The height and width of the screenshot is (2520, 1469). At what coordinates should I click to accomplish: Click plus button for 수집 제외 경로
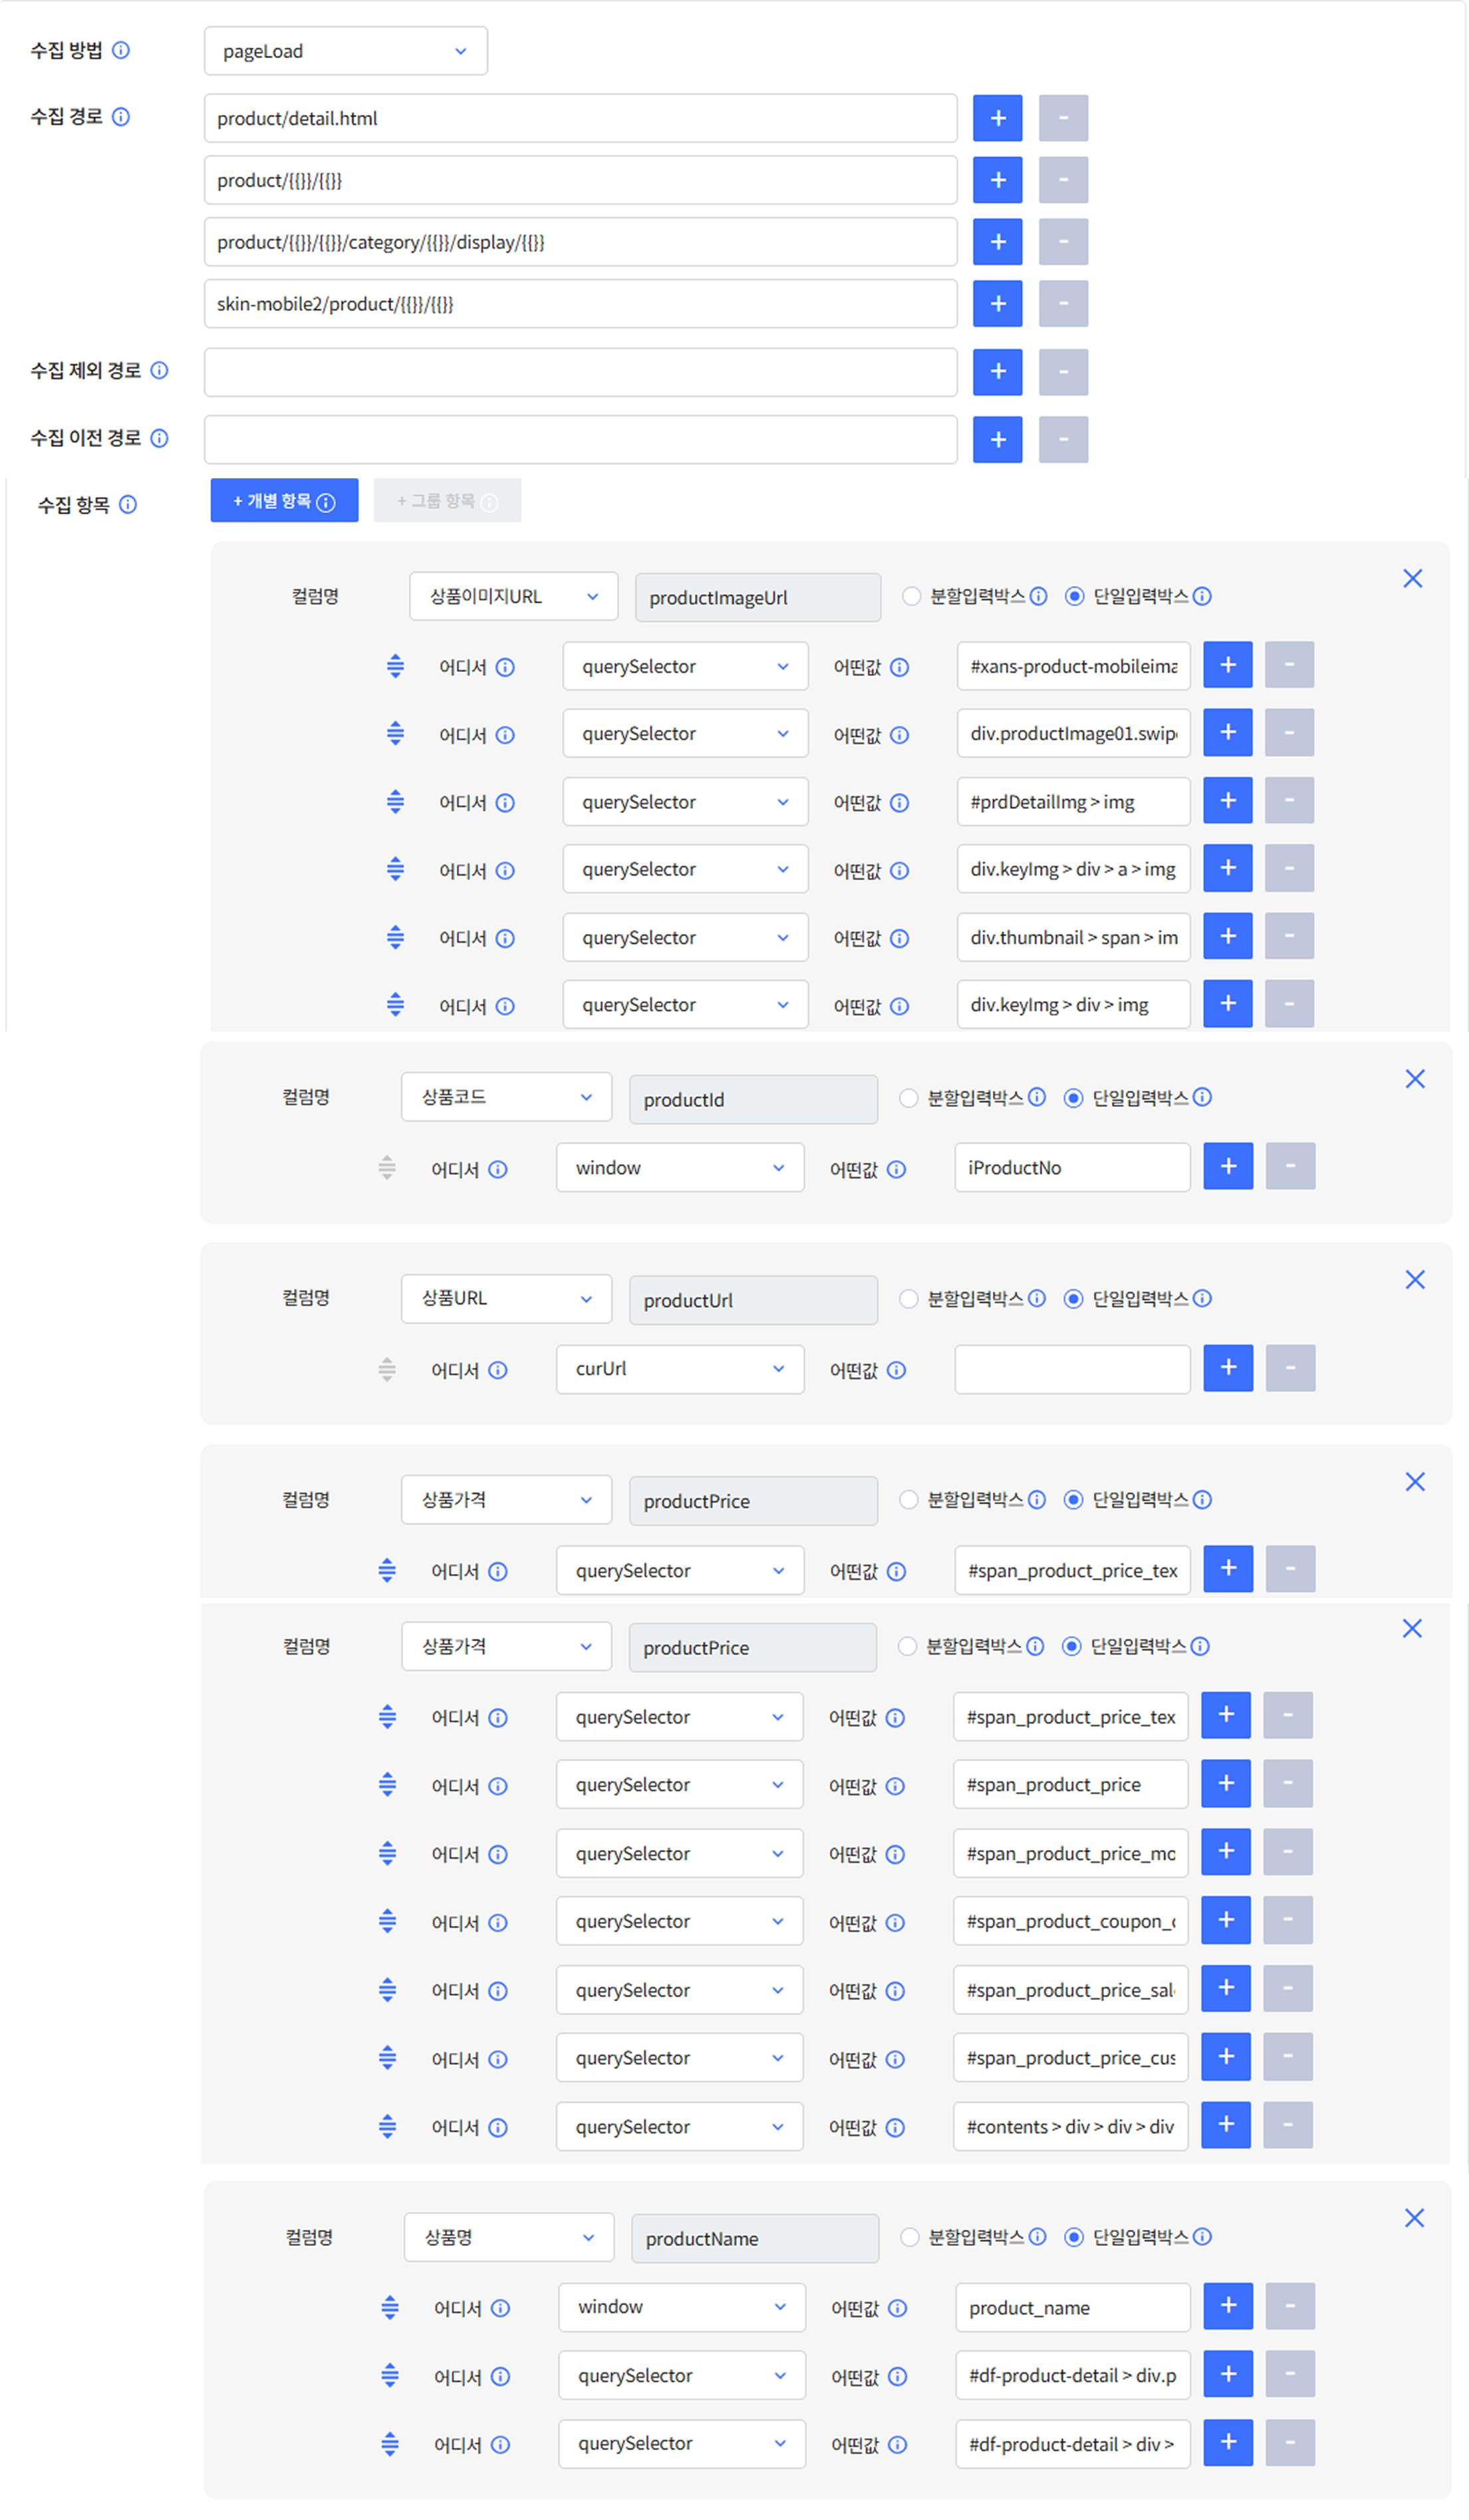click(x=998, y=372)
